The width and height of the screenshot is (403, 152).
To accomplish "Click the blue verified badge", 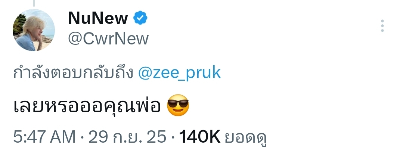I will point(140,18).
